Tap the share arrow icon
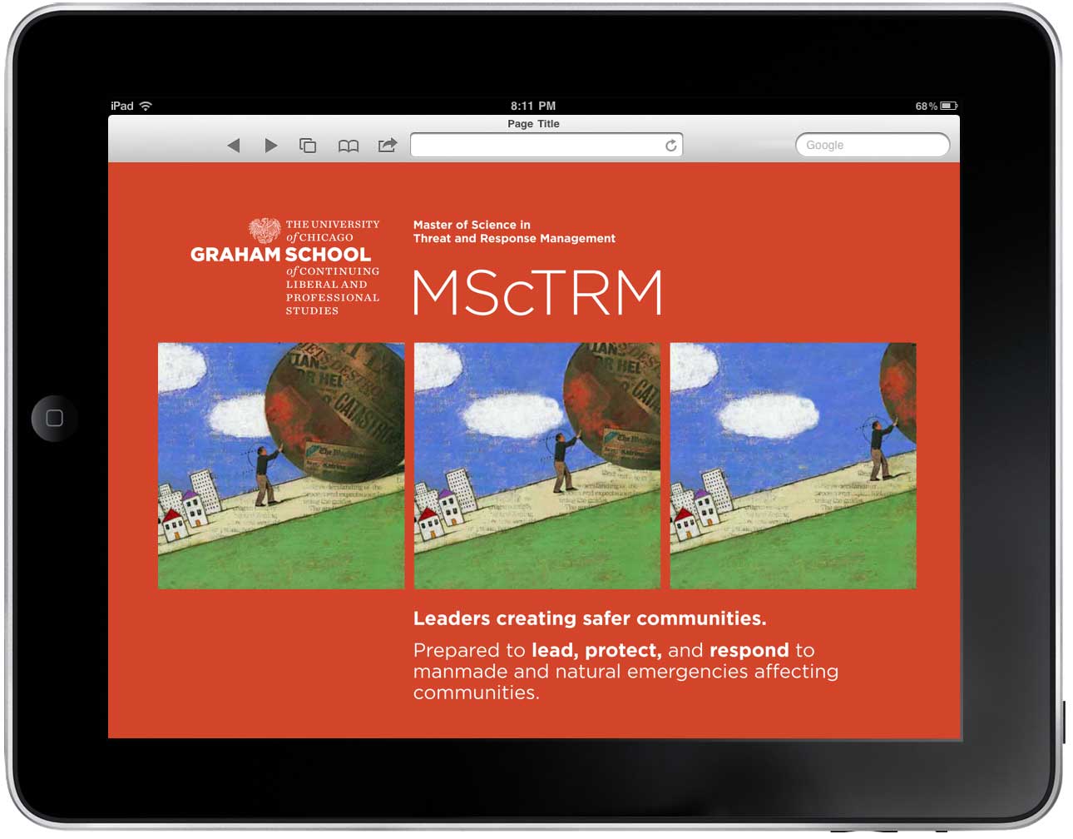This screenshot has height=839, width=1073. 388,146
